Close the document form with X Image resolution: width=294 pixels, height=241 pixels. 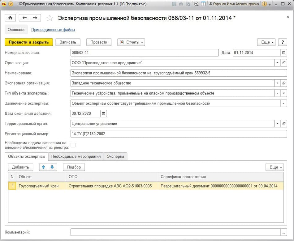coord(288,17)
